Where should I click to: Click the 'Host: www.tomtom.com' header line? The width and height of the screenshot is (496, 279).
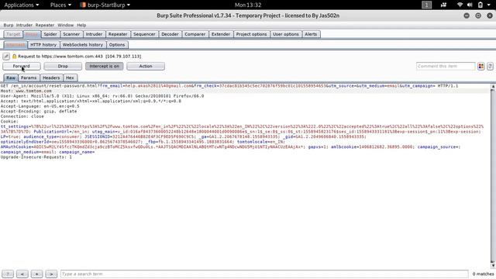click(26, 91)
